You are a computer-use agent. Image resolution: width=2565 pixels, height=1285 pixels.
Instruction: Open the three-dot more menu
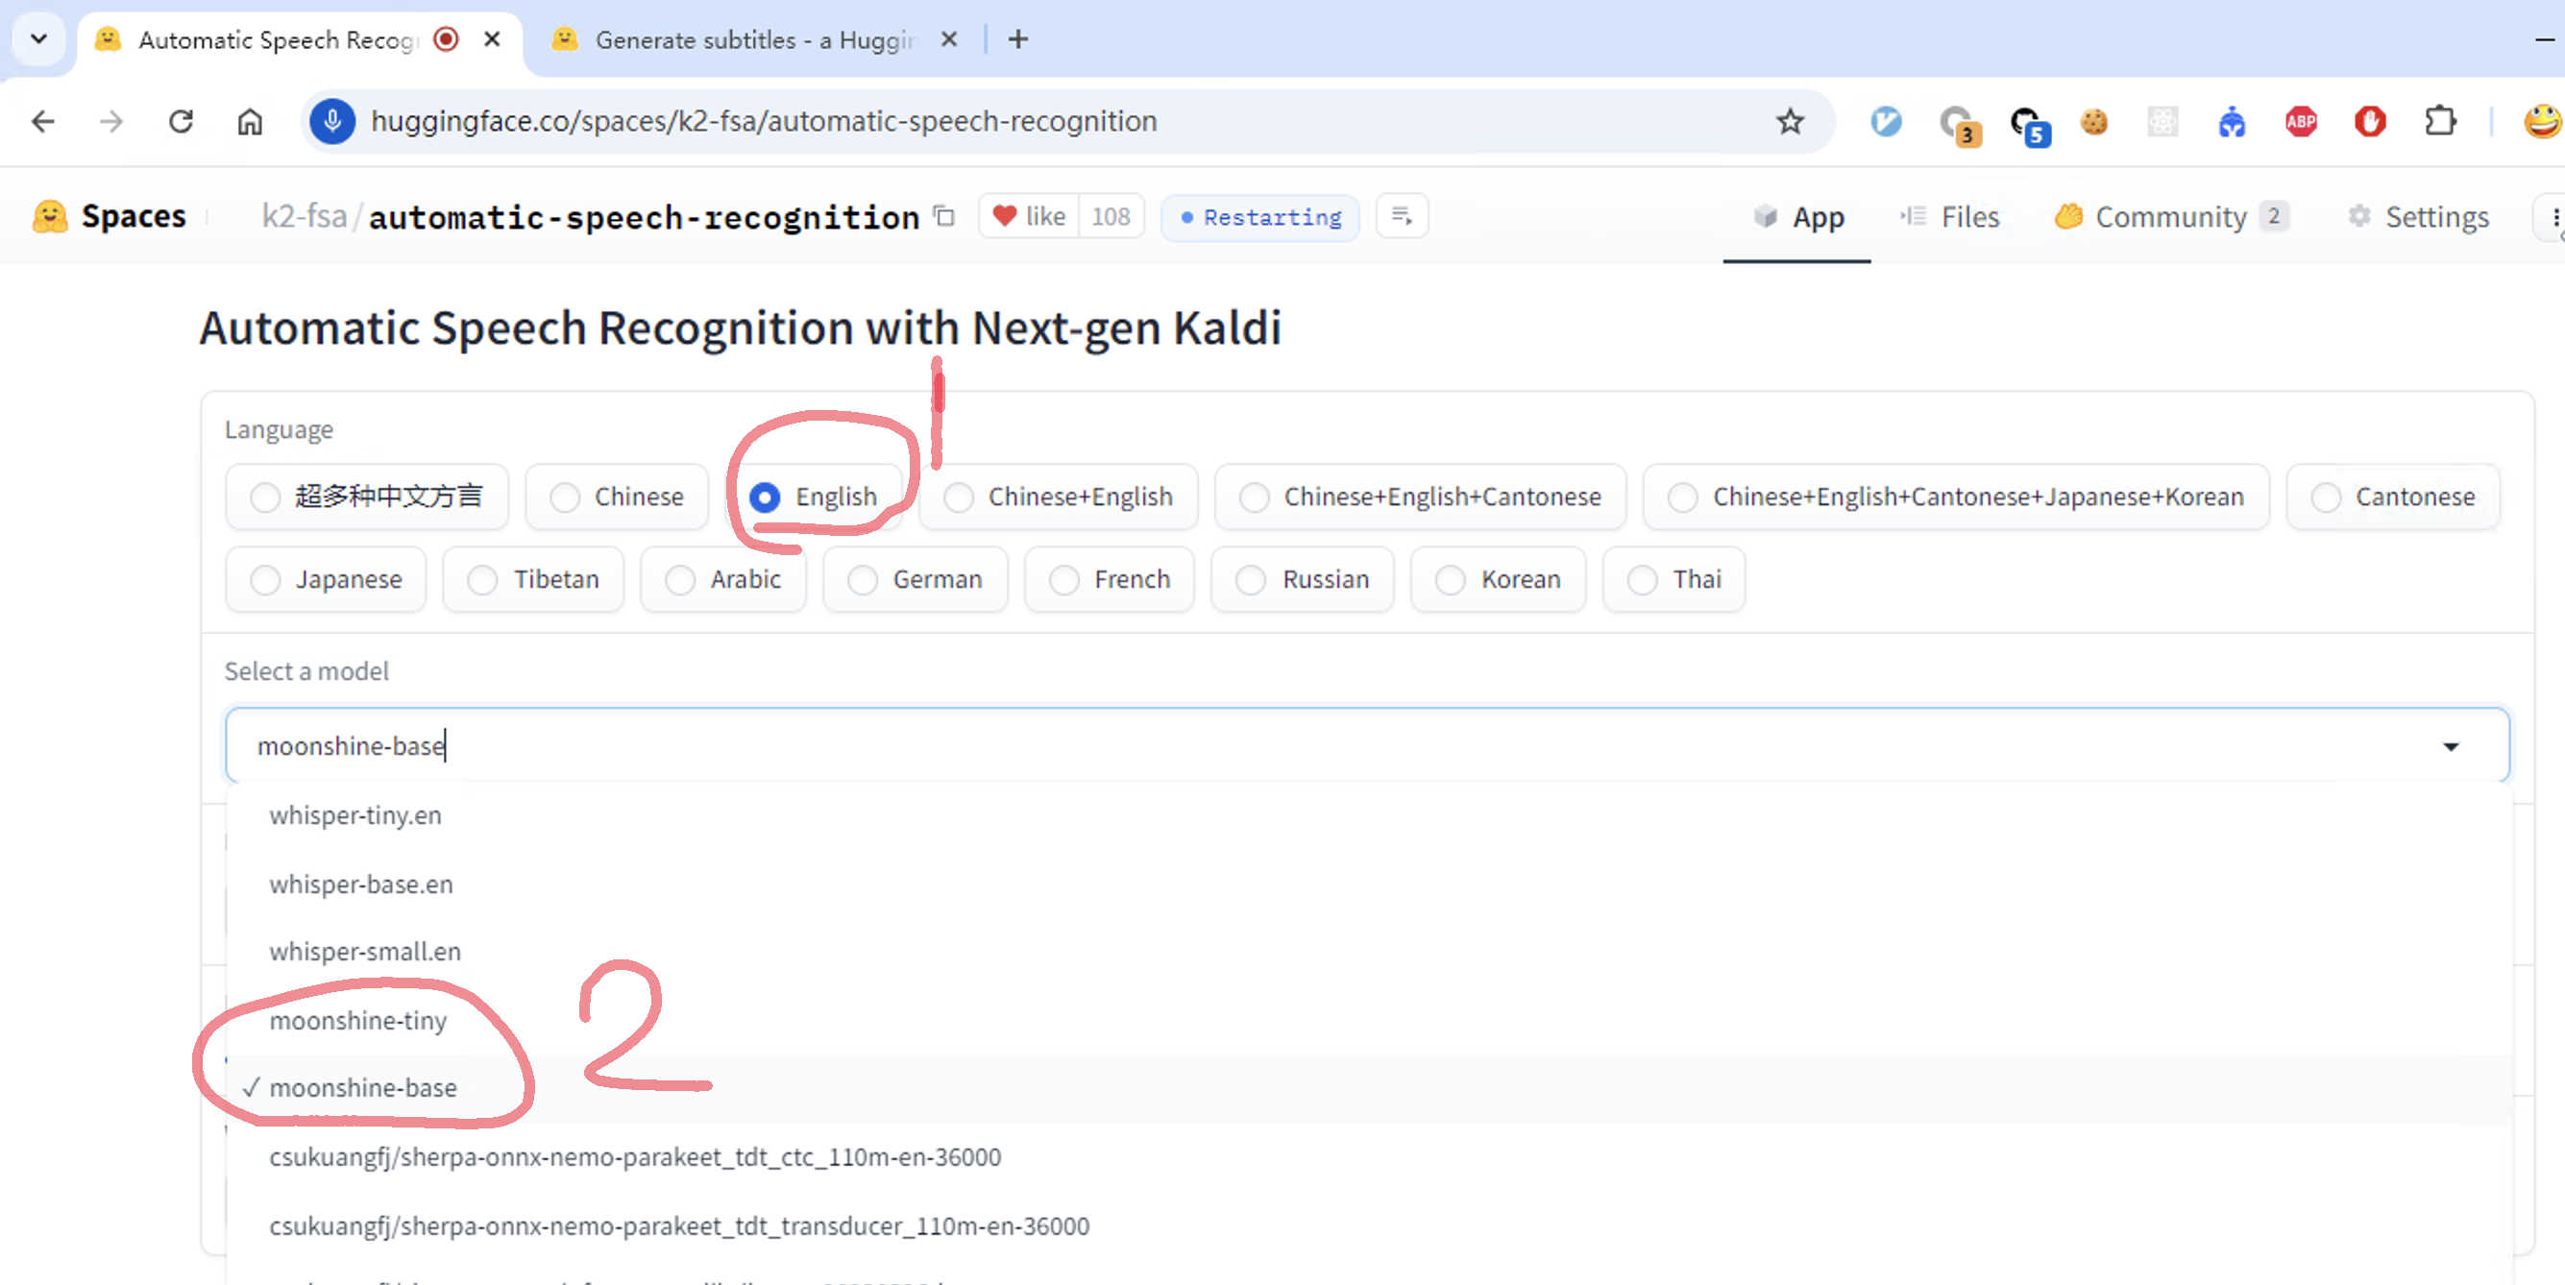2553,217
